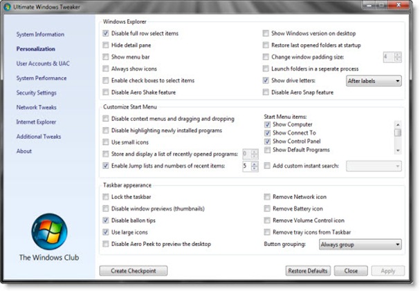Enable Change window padding size
This screenshot has width=420, height=291.
click(x=266, y=57)
